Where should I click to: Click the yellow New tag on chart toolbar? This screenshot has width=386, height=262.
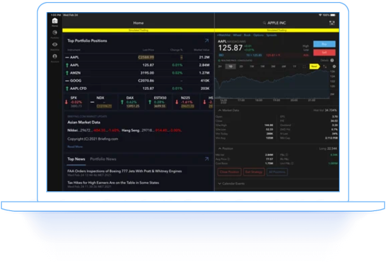click(314, 66)
